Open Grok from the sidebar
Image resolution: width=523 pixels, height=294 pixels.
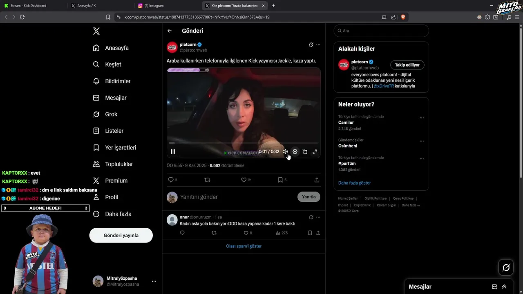point(105,114)
